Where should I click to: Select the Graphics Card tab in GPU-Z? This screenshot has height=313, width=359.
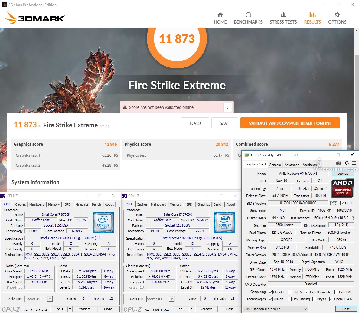tap(255, 164)
